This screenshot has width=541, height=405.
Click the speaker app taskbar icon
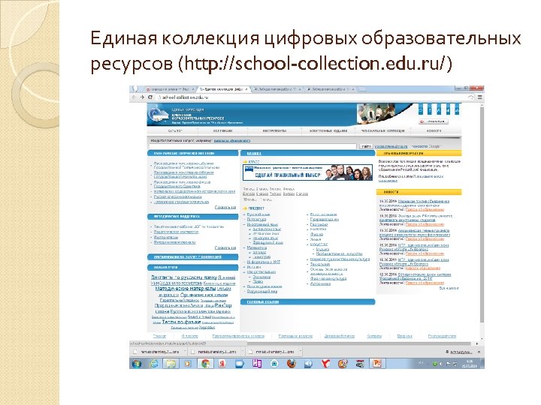309,363
